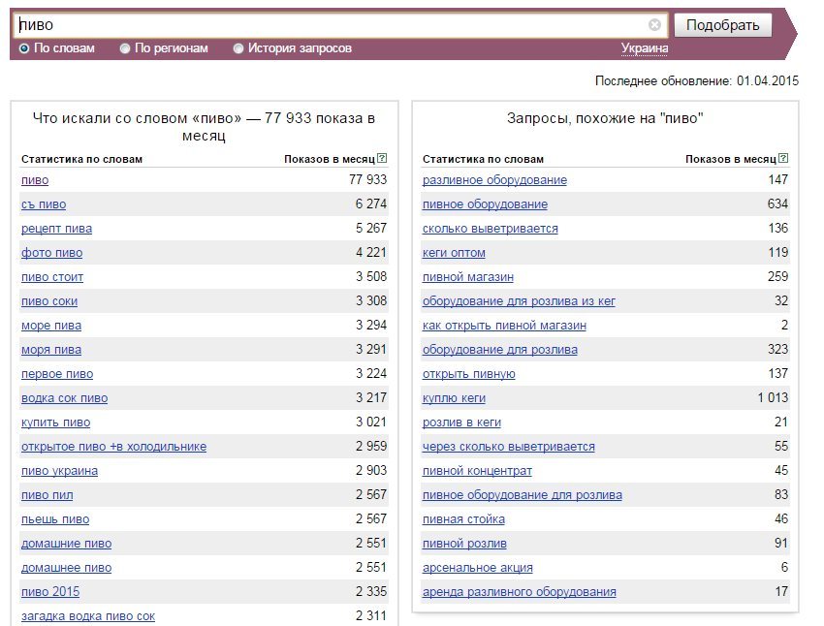Follow 'аренда разливного оборудования' link
824x626 pixels.
519,592
